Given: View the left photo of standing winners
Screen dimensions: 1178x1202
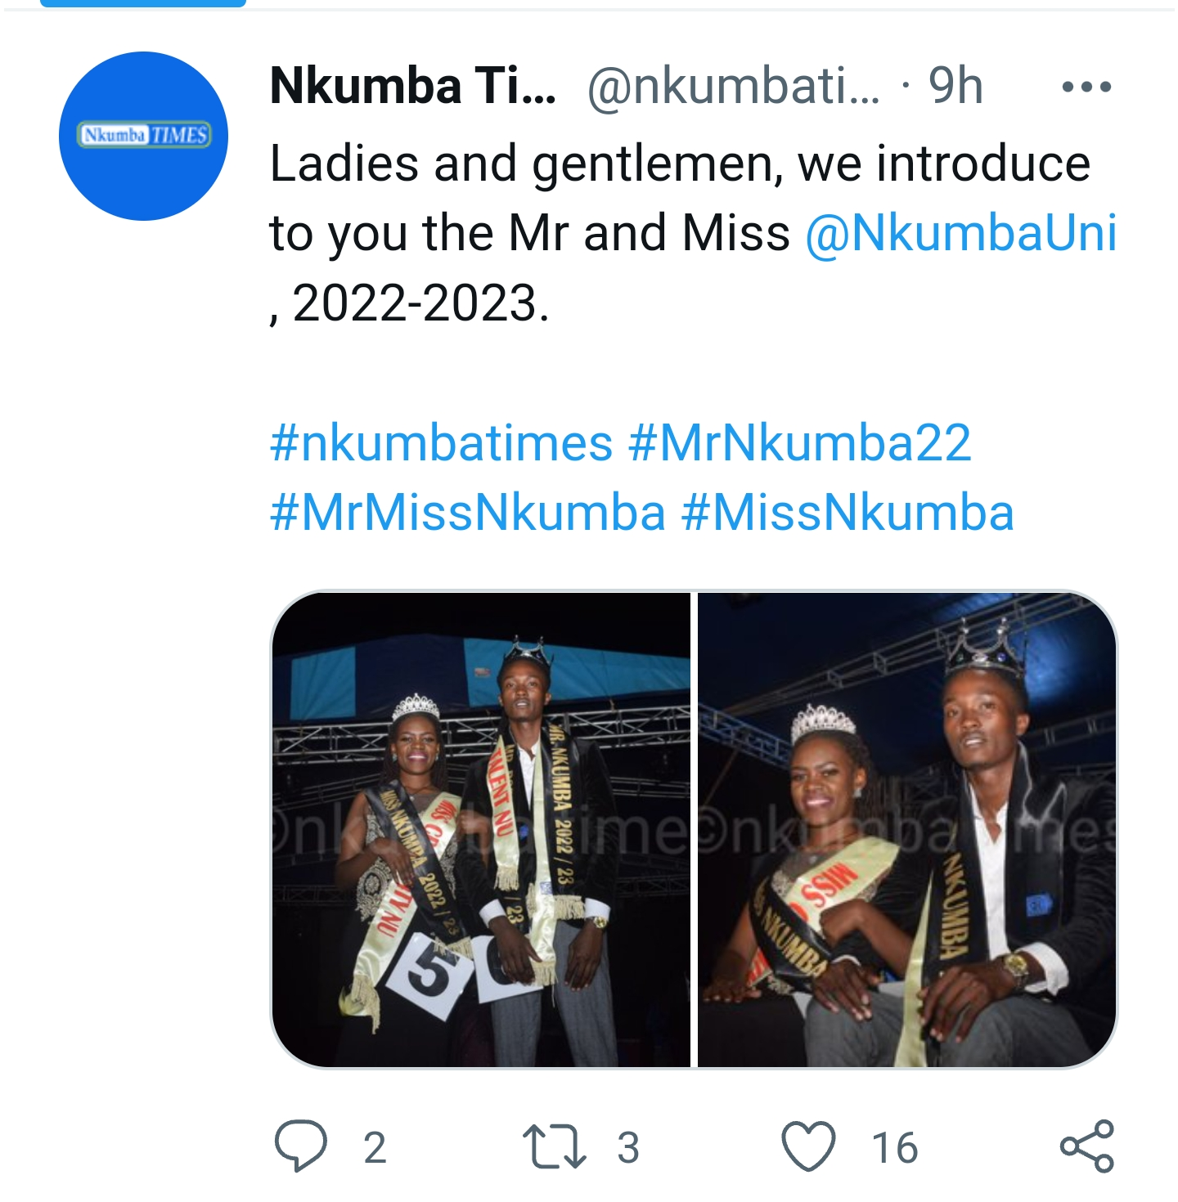Looking at the screenshot, I should [x=481, y=829].
